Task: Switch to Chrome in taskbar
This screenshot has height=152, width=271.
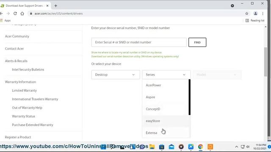Action: tap(200, 147)
